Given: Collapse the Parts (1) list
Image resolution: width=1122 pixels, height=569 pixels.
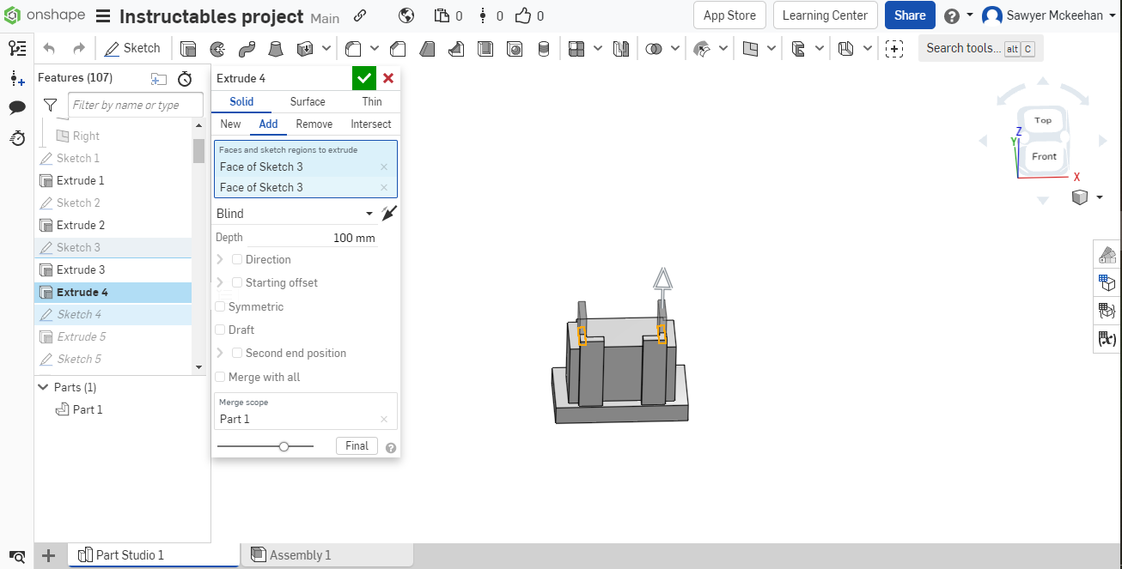Looking at the screenshot, I should [x=43, y=387].
